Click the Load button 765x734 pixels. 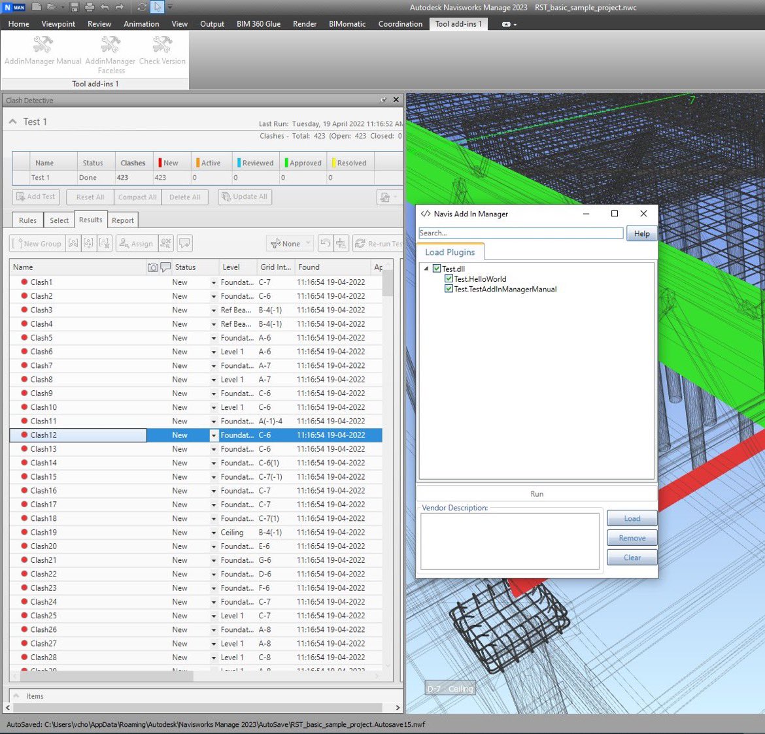[632, 518]
